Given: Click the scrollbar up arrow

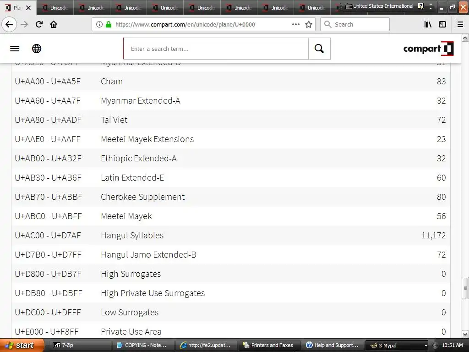Looking at the screenshot, I should pyautogui.click(x=465, y=38).
